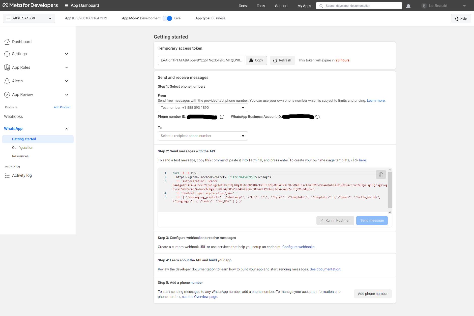Click the Add Product link
This screenshot has height=316, width=474.
point(62,107)
